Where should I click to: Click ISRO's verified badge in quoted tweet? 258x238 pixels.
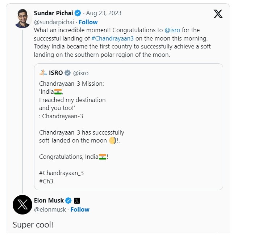67,73
